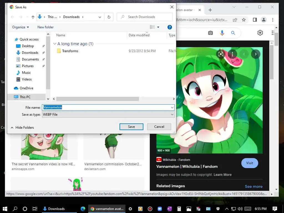Click the Forward arrow in Save As dialog
The image size is (284, 213).
coord(21,17)
